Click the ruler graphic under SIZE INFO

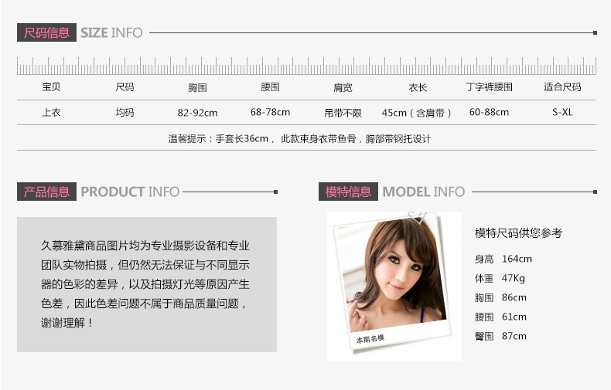306,66
